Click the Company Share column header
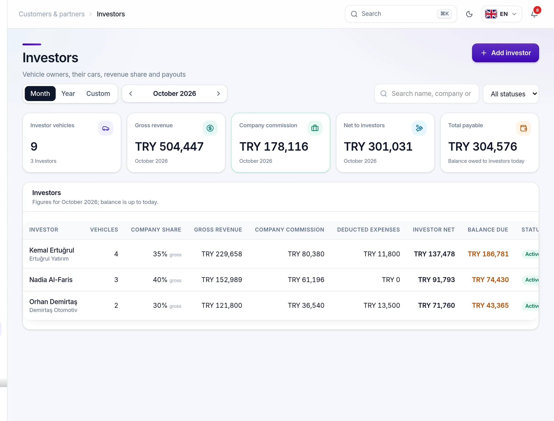 [x=156, y=230]
